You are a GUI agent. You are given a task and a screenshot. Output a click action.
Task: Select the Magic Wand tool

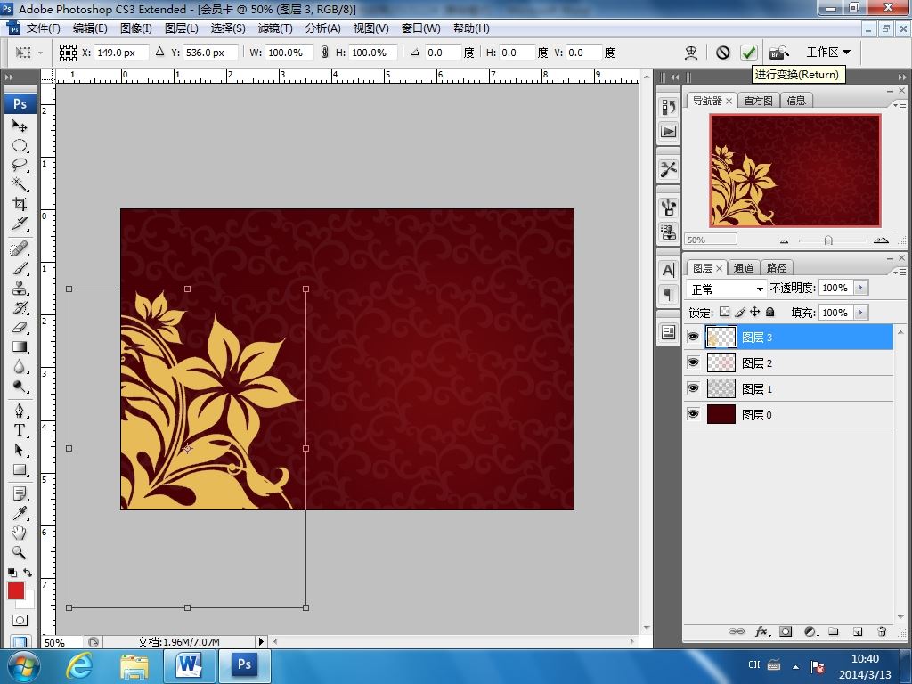coord(20,183)
